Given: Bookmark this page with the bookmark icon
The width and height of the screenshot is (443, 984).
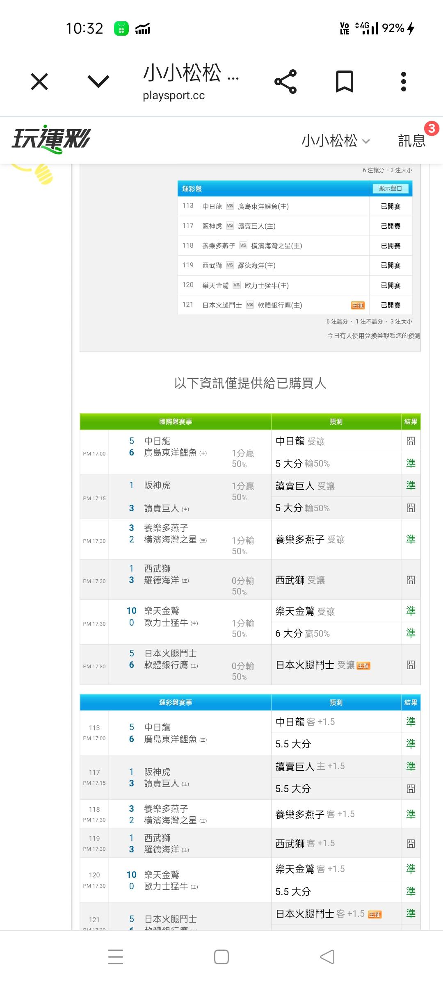Looking at the screenshot, I should point(345,81).
